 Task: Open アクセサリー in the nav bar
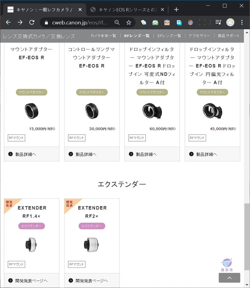199,36
